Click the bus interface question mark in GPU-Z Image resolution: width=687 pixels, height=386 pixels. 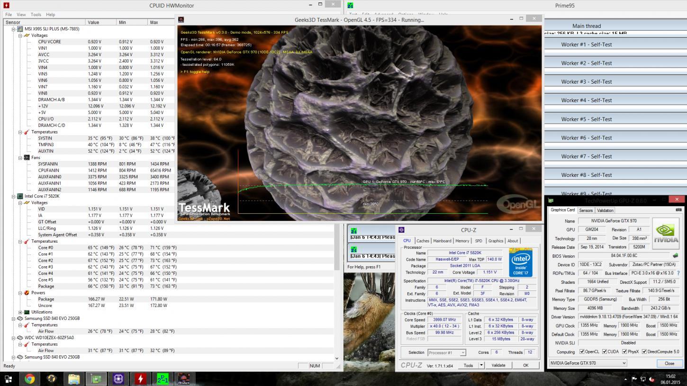click(678, 273)
